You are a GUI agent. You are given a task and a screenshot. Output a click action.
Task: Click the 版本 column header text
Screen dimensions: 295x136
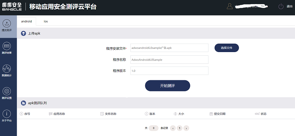pos(152,114)
